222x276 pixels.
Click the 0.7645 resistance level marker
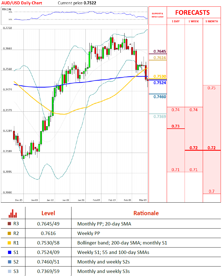click(160, 51)
